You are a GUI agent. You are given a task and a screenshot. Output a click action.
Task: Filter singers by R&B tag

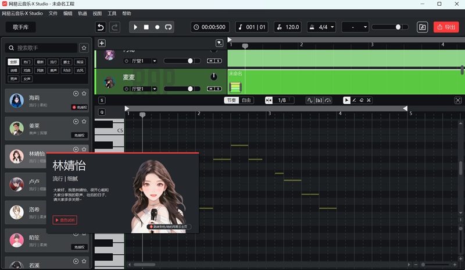(67, 70)
